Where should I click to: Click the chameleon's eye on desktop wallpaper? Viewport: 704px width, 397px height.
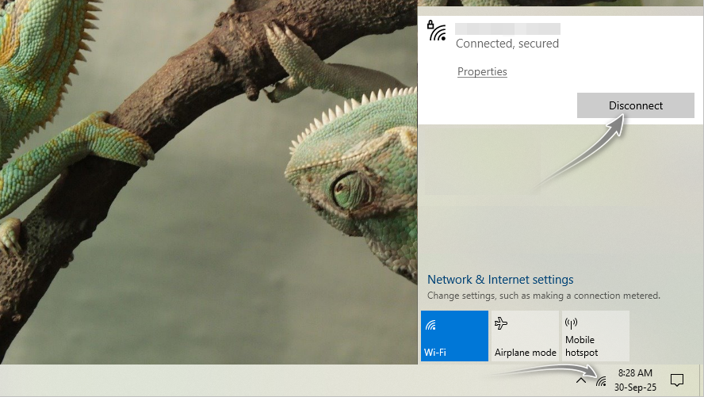(346, 189)
